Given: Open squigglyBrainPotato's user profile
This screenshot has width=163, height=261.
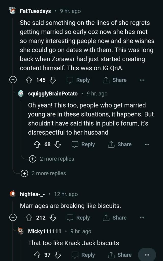Looking at the screenshot, I should pos(52,94).
